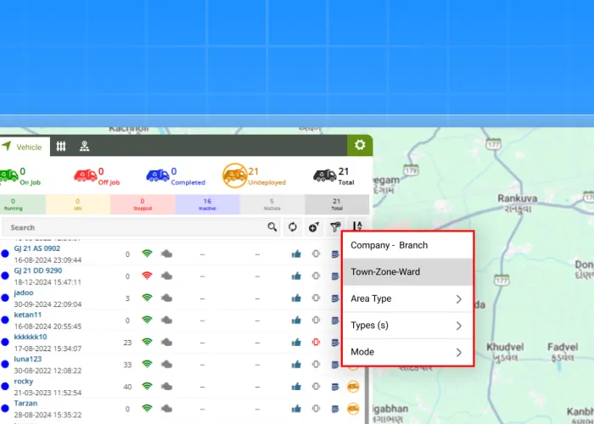Viewport: 594px width, 424px height.
Task: Click the refresh vehicle list icon
Action: pos(293,227)
